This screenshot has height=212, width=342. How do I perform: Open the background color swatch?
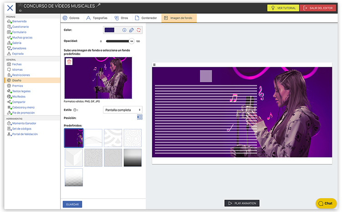click(109, 30)
